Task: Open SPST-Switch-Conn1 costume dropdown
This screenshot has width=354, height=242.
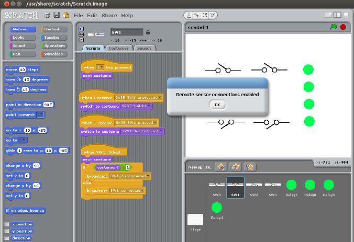Action: [x=161, y=131]
